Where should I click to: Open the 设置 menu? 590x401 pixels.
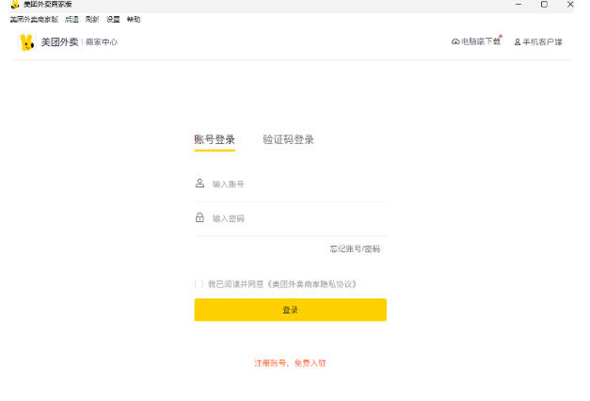tap(113, 19)
